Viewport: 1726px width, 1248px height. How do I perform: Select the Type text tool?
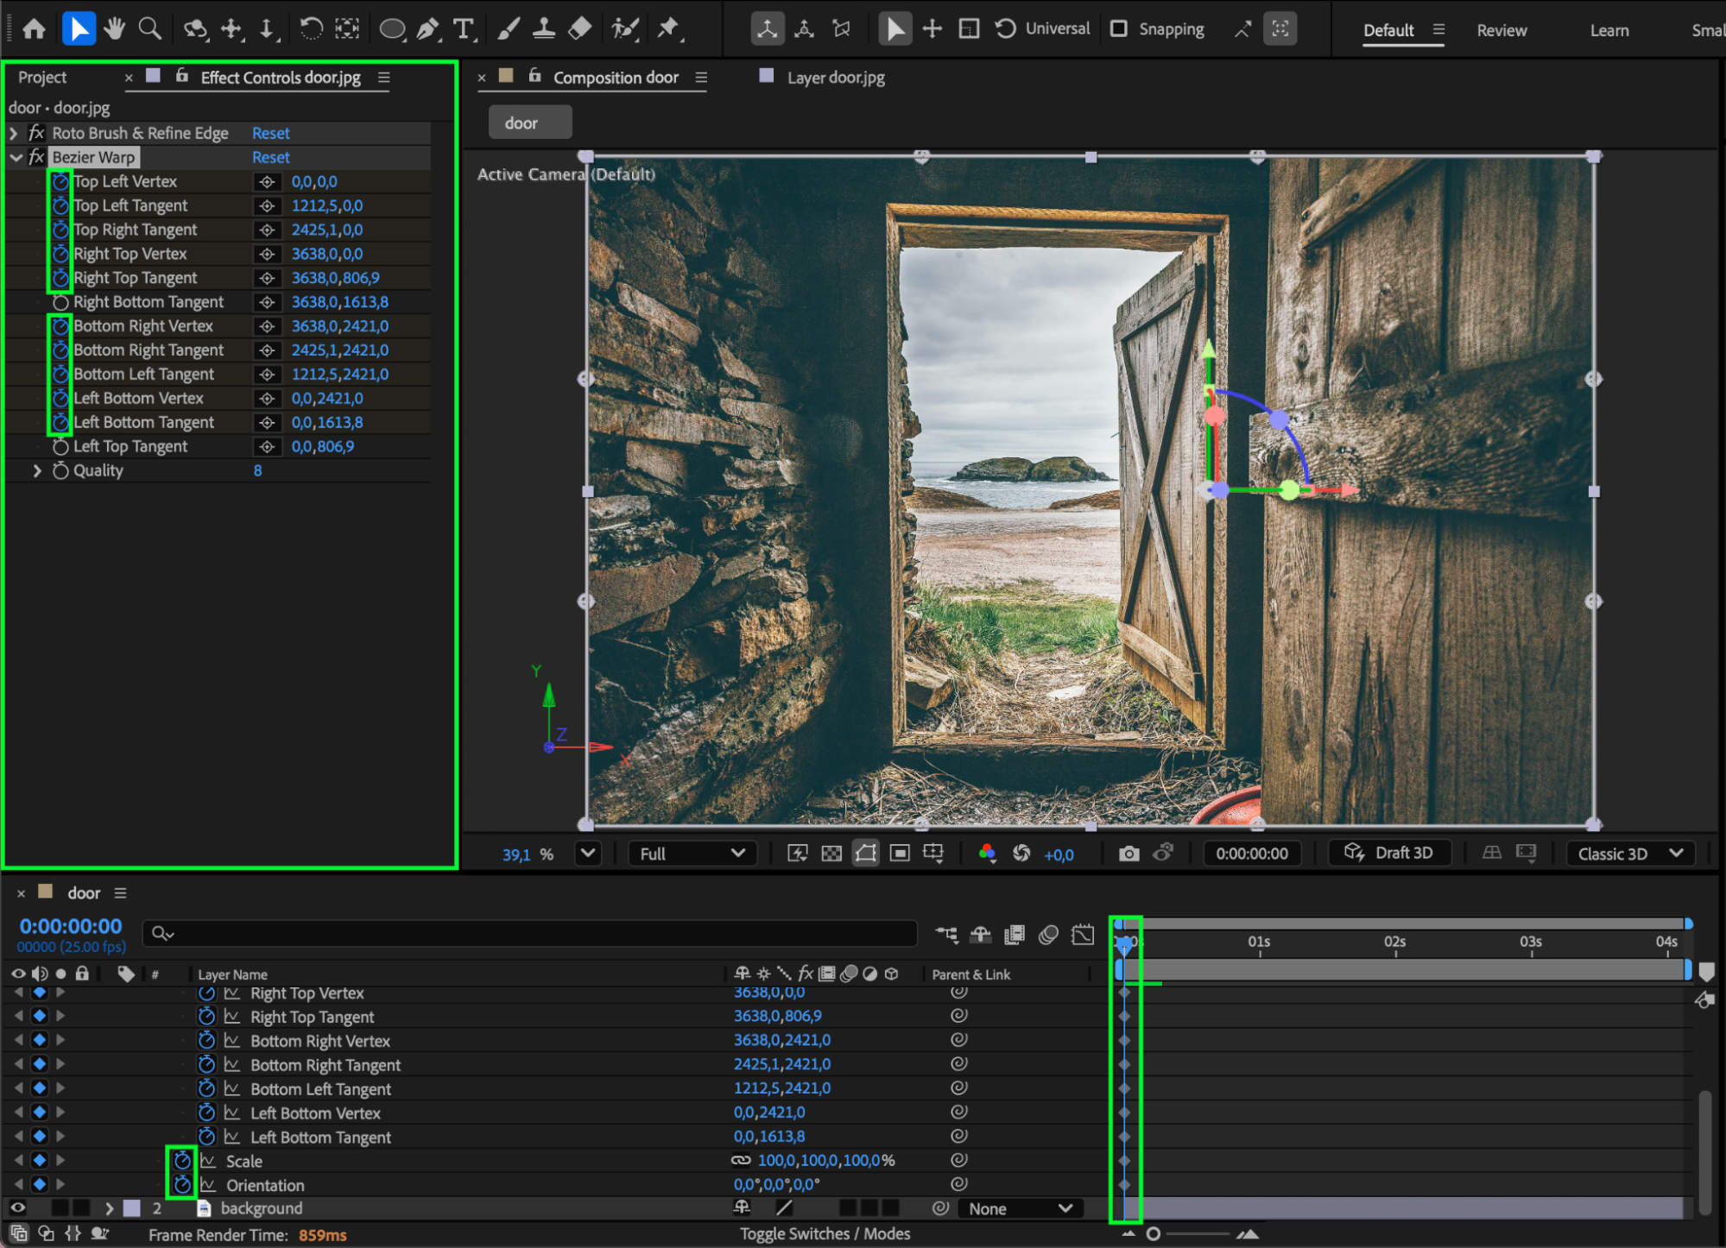[x=464, y=29]
